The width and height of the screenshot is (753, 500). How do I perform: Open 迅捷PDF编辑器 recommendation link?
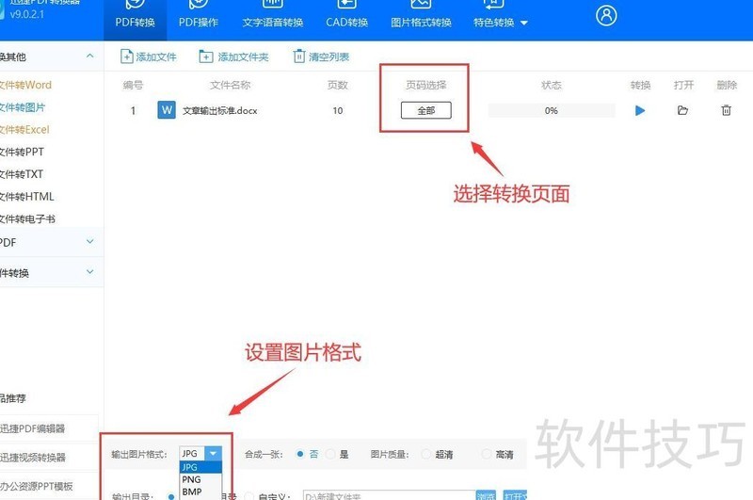tap(33, 428)
